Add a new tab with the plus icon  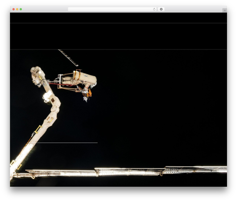coord(225,10)
